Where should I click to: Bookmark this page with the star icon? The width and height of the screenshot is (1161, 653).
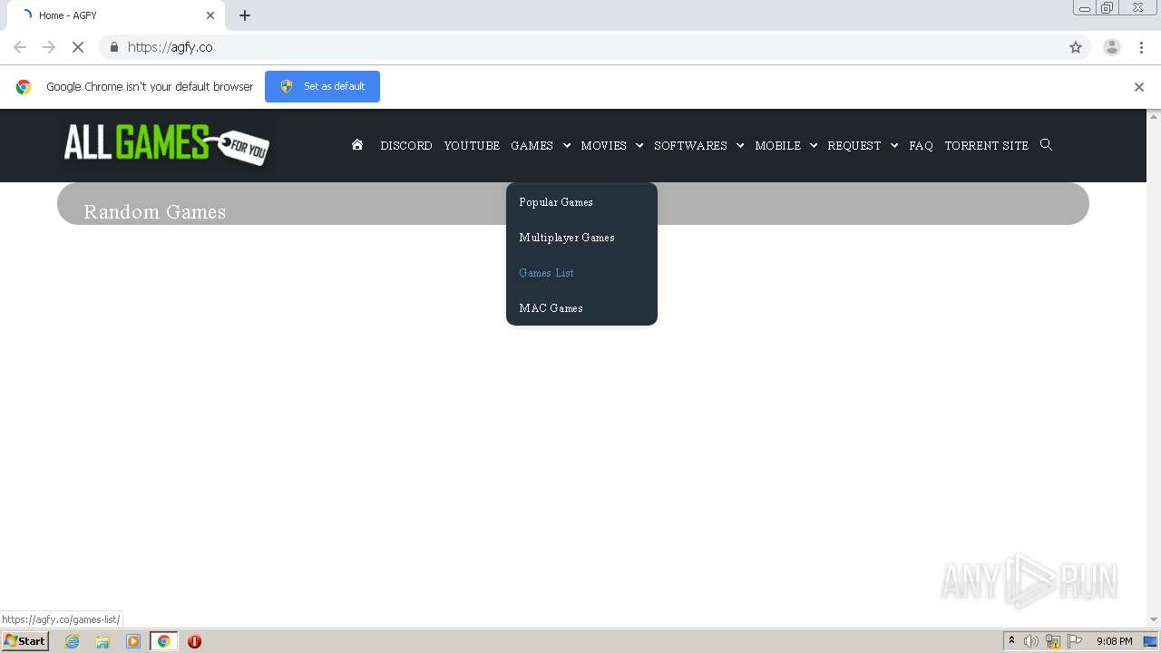[x=1076, y=47]
